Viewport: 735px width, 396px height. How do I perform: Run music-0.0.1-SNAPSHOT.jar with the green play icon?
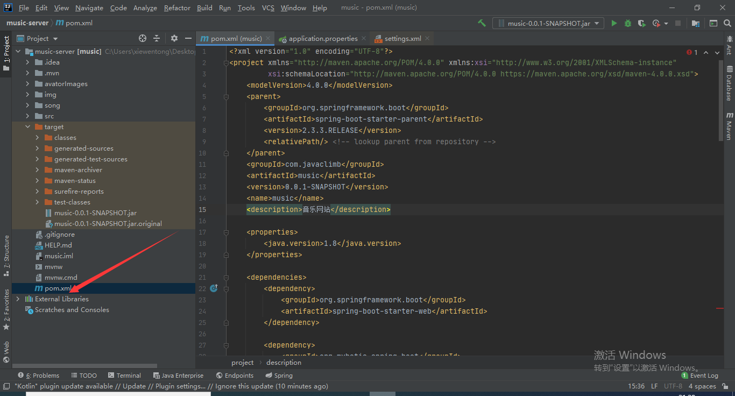coord(614,23)
